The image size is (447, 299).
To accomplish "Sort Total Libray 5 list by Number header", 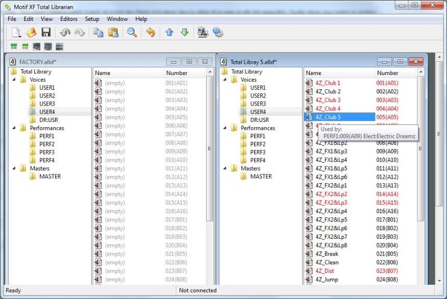I will [395, 73].
